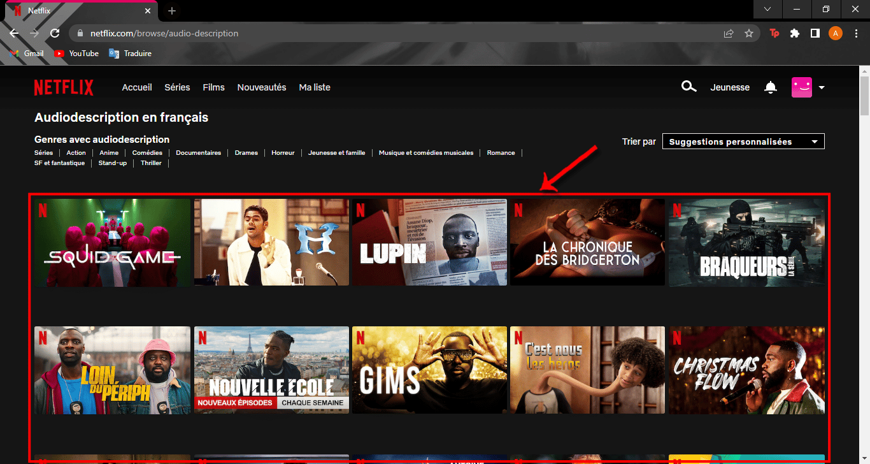Filter by Horreur genre
Viewport: 870px width, 464px height.
pos(283,153)
